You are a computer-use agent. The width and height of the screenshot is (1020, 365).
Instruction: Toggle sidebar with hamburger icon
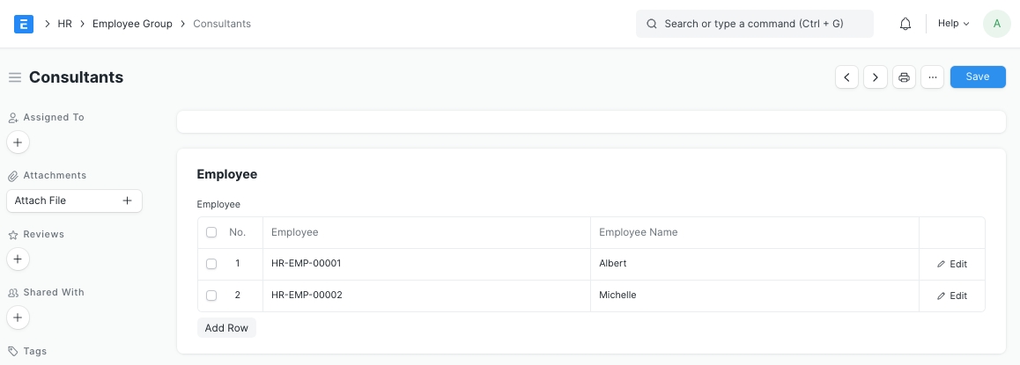coord(15,77)
